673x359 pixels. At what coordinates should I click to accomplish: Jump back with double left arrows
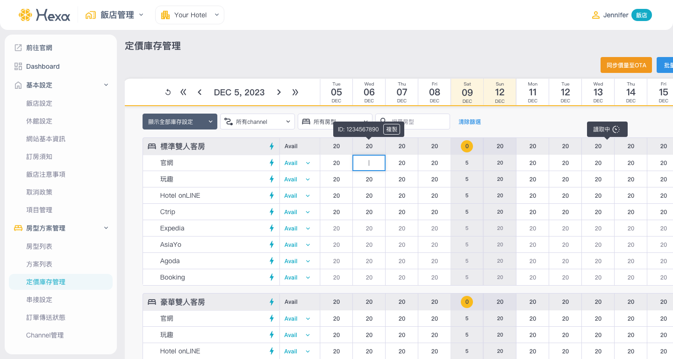pyautogui.click(x=183, y=93)
